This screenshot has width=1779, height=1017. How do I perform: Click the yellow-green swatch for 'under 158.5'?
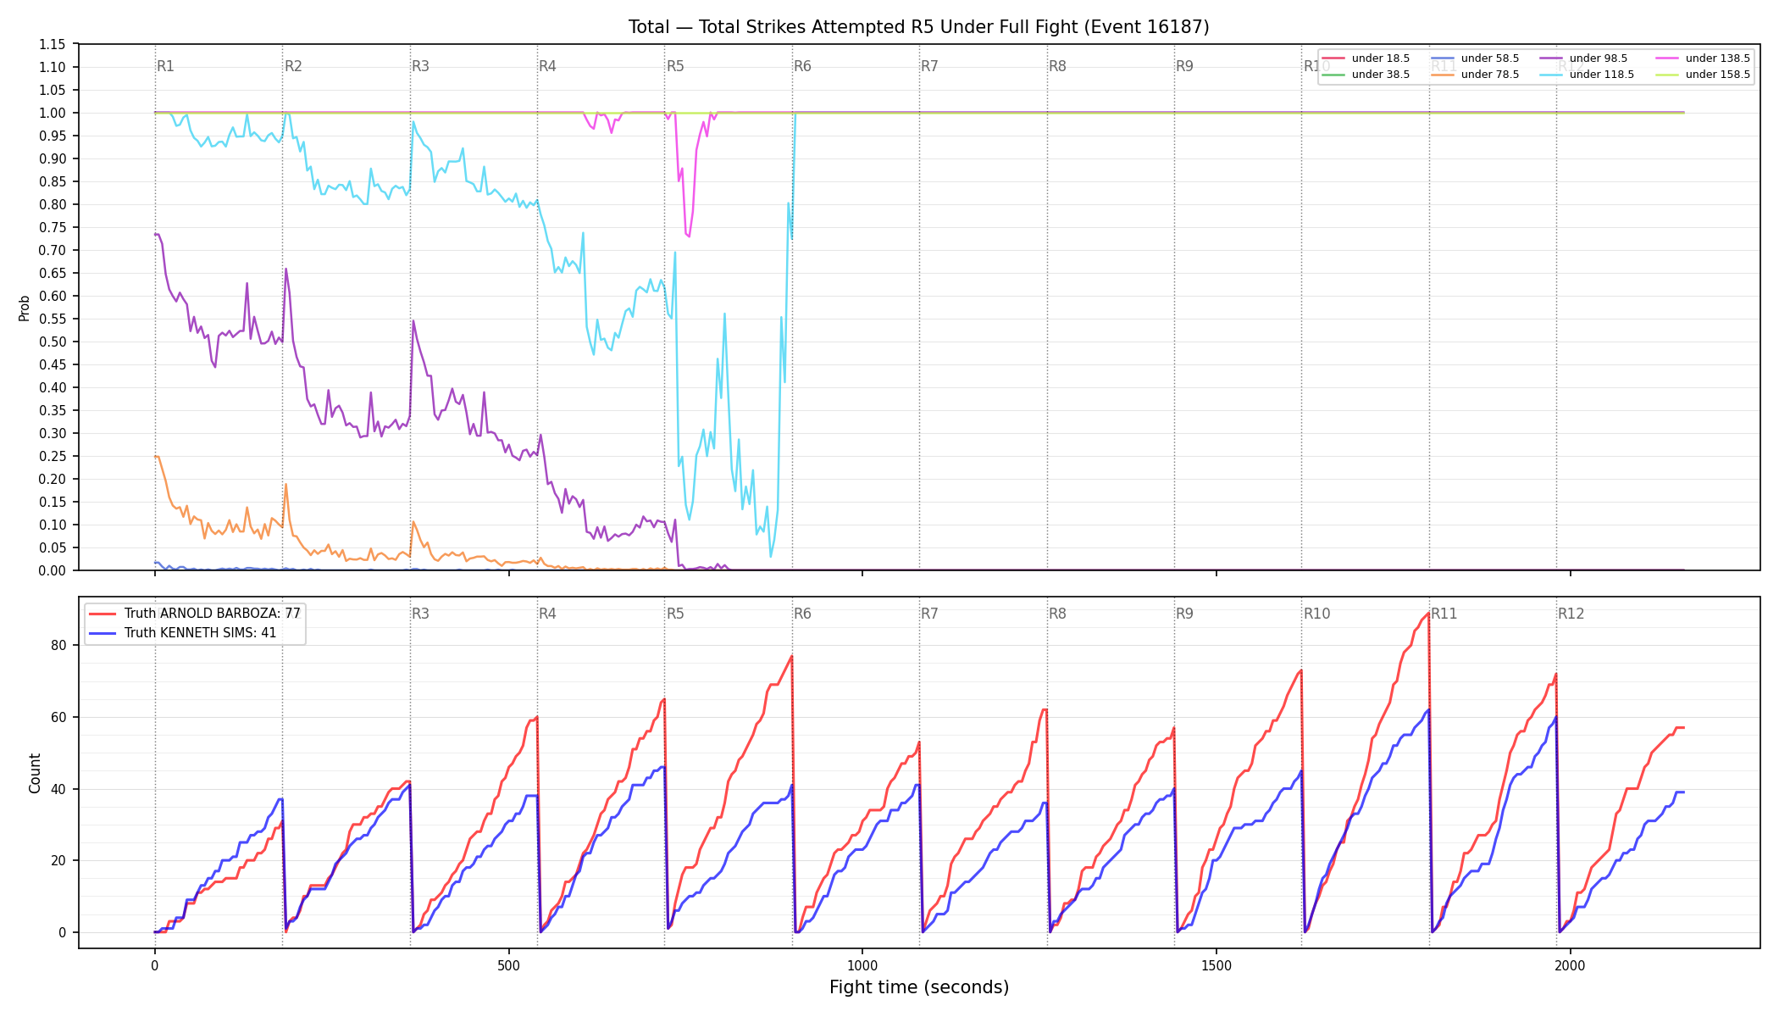[x=1667, y=75]
